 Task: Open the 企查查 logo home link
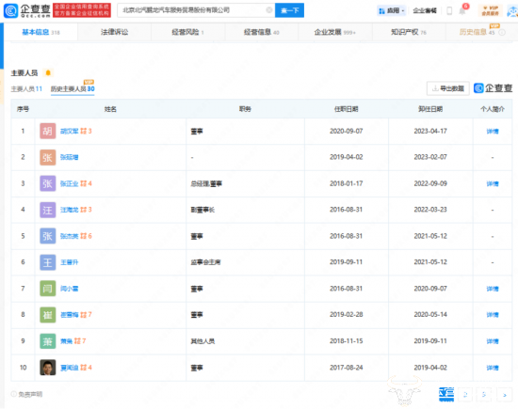pyautogui.click(x=27, y=10)
